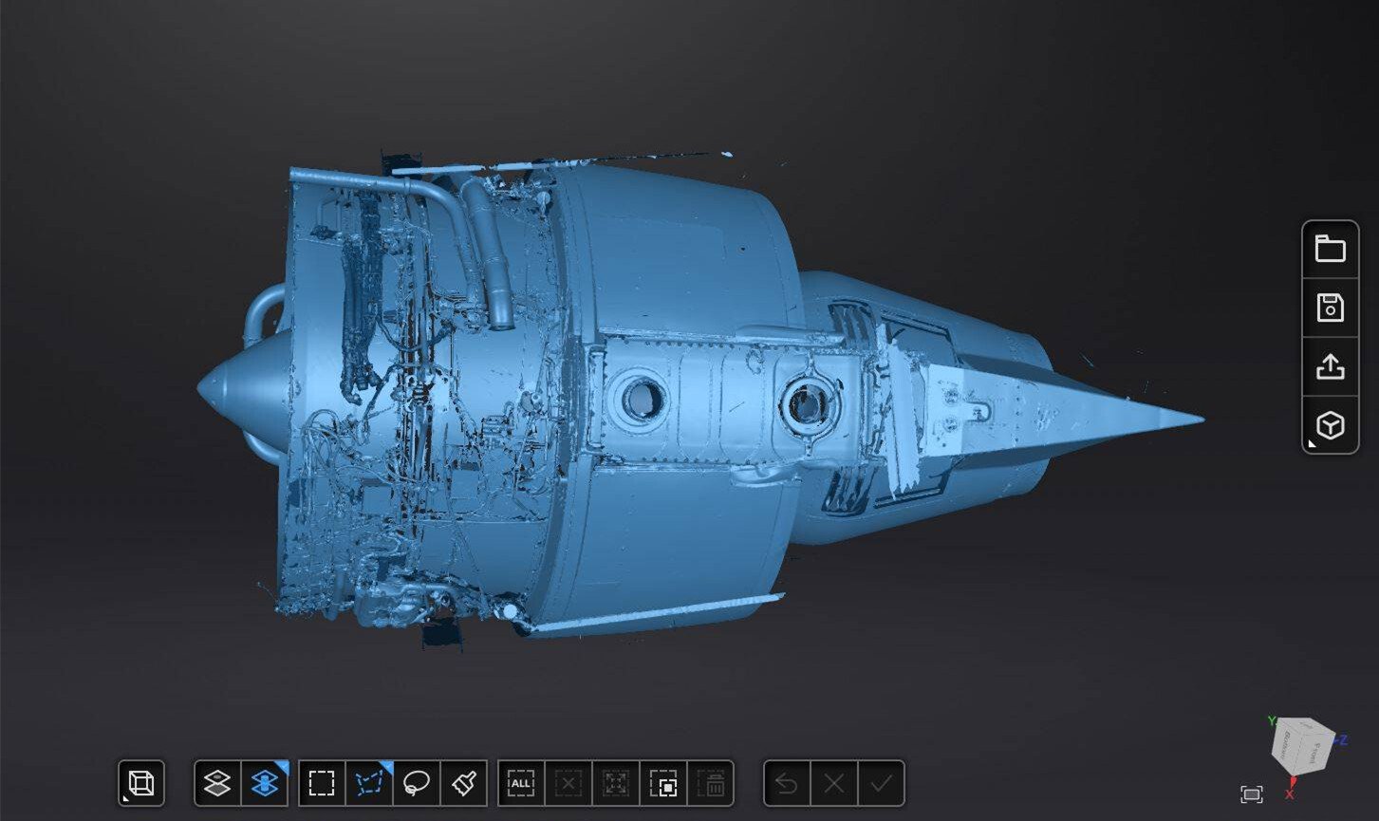Select the polygon selection tool
1379x821 pixels.
tap(369, 783)
